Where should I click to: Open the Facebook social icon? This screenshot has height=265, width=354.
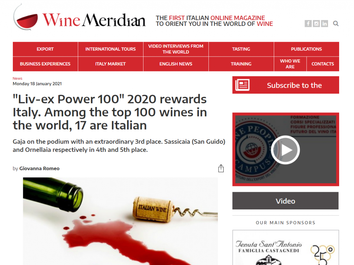coord(308,23)
